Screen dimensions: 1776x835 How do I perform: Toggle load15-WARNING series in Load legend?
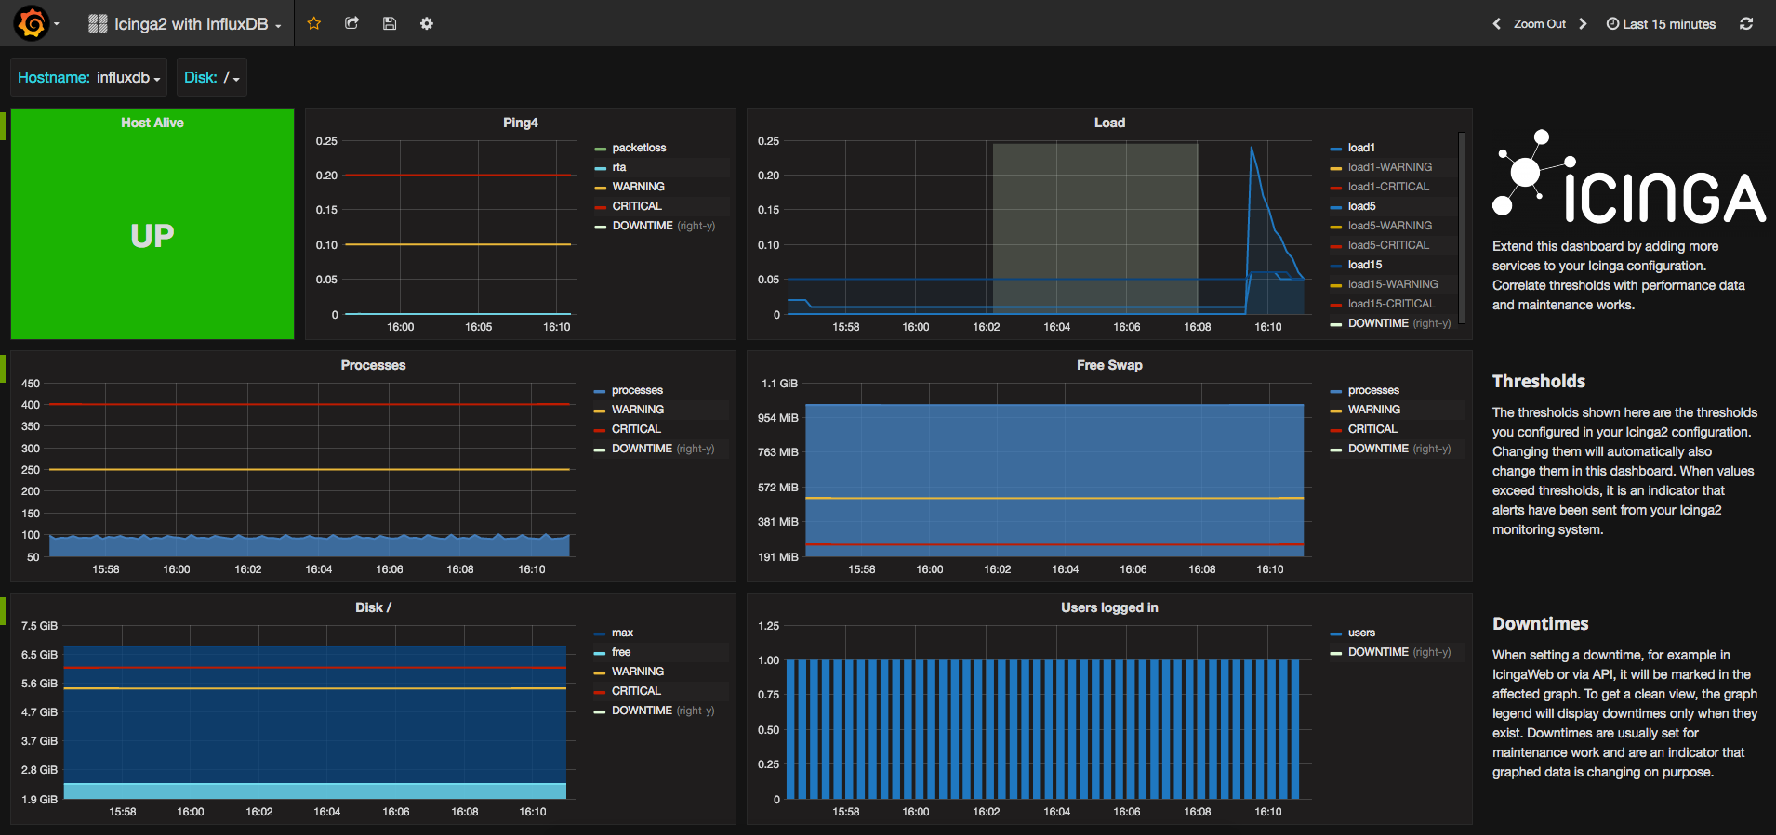coord(1393,284)
